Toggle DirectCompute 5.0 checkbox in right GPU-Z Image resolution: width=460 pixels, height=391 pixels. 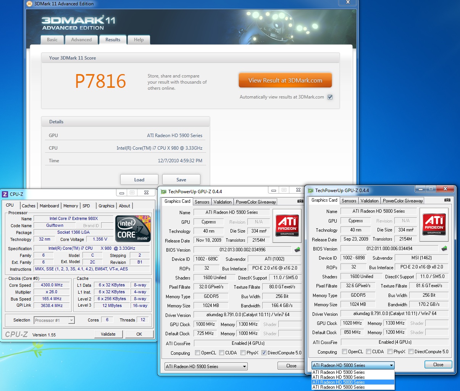click(411, 352)
